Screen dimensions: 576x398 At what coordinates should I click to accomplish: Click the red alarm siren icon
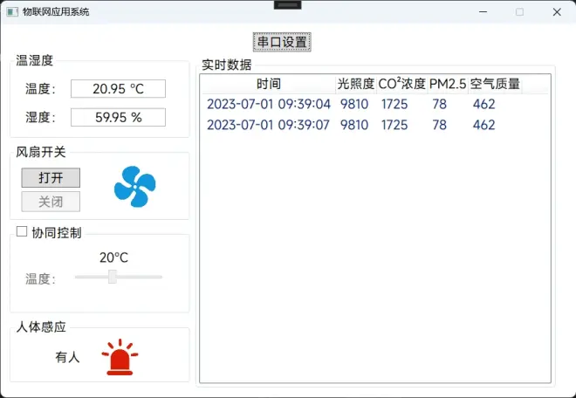[x=120, y=358]
